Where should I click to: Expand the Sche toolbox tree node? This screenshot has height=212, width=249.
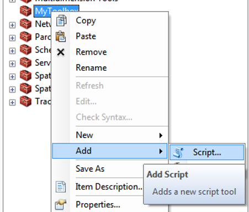point(12,51)
